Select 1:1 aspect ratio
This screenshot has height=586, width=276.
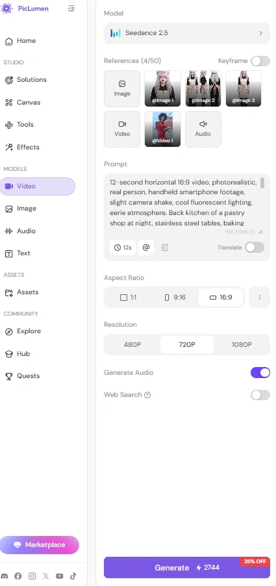(x=128, y=298)
